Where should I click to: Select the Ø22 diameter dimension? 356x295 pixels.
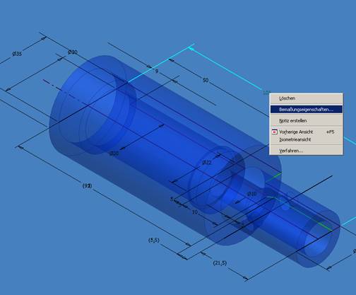coord(207,163)
